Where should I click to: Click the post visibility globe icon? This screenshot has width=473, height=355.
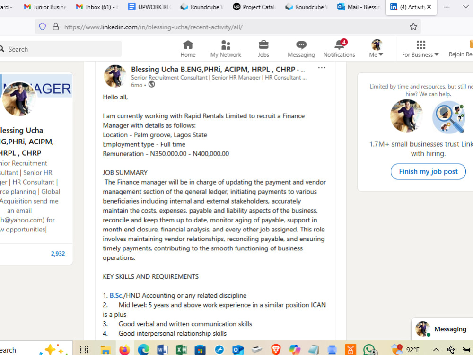[x=152, y=85]
